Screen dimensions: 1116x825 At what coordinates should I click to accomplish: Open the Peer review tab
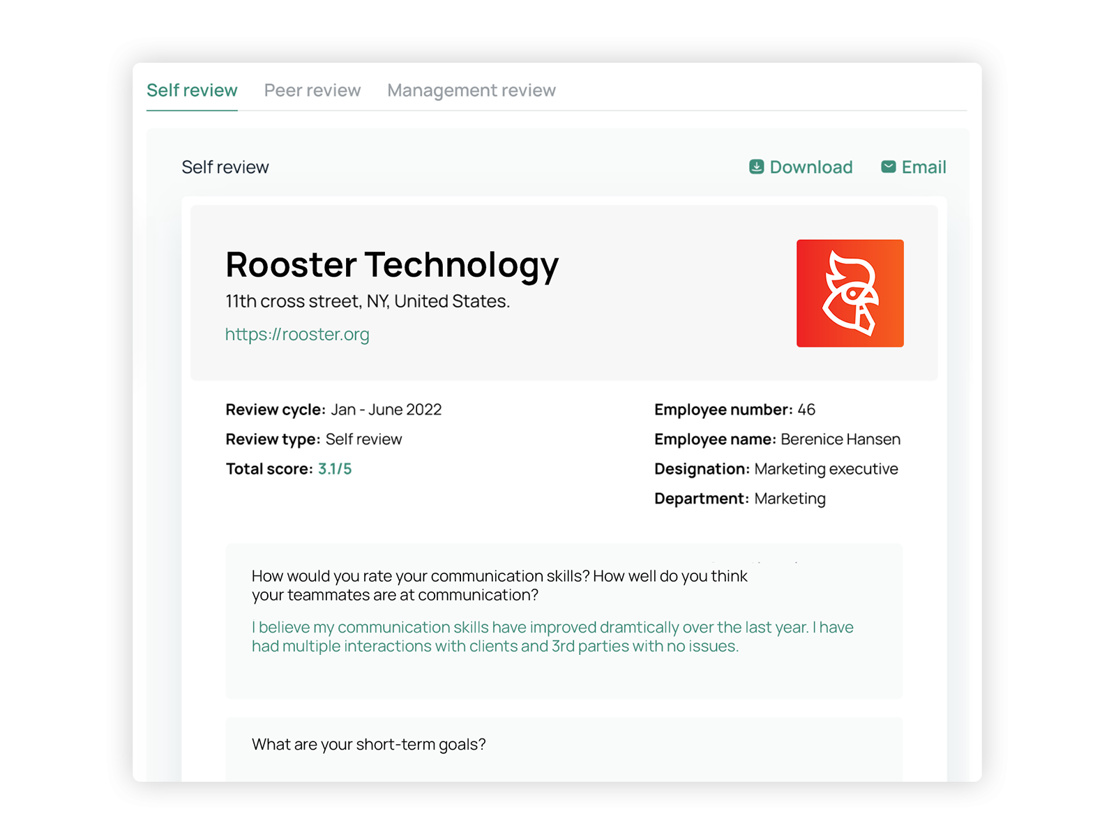(x=312, y=91)
